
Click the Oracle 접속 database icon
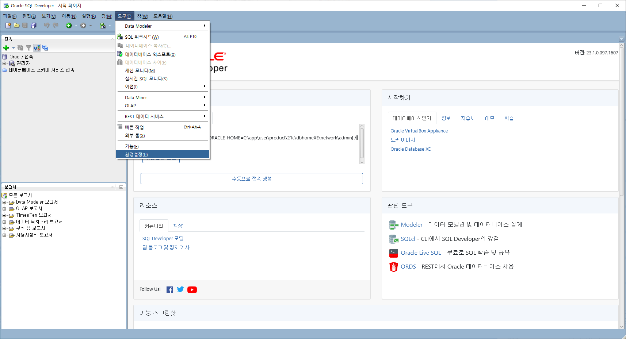click(5, 57)
